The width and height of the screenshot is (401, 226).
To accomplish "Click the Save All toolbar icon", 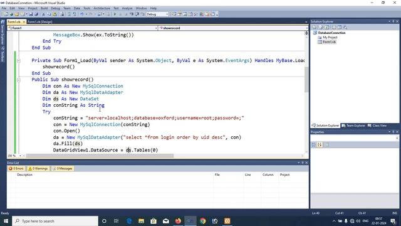I will (36, 14).
